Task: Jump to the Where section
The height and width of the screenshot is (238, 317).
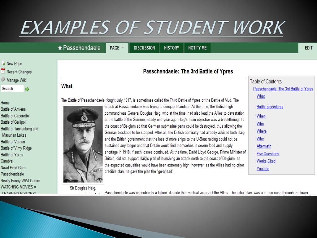Action: pyautogui.click(x=262, y=131)
